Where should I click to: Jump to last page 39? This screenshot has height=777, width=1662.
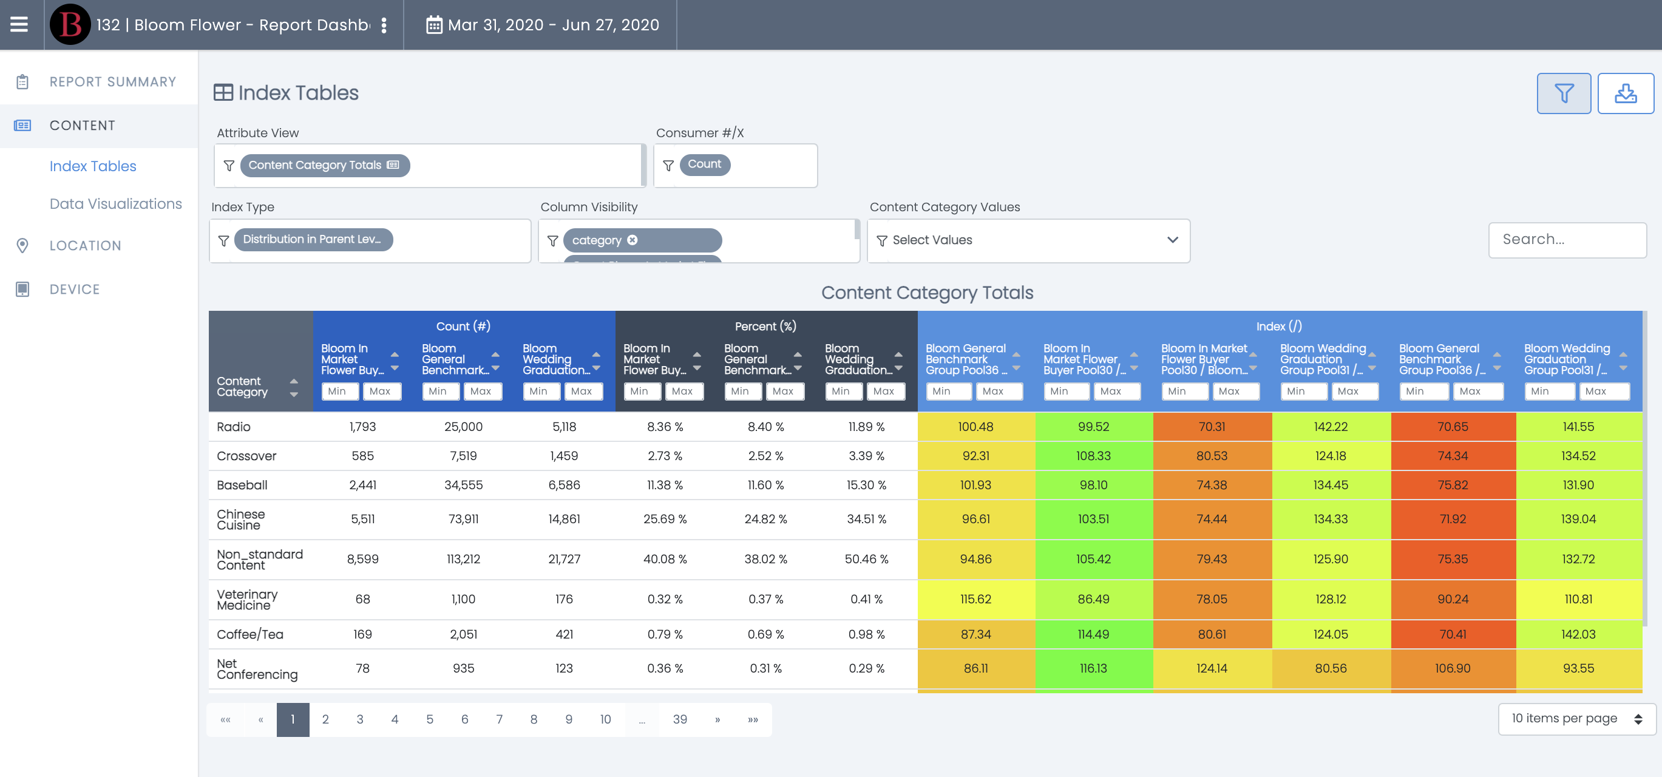tap(679, 719)
